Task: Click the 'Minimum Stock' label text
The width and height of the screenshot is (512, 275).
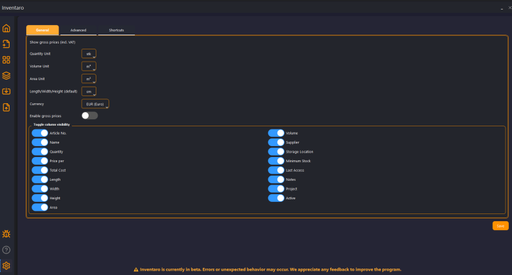Action: [x=298, y=161]
